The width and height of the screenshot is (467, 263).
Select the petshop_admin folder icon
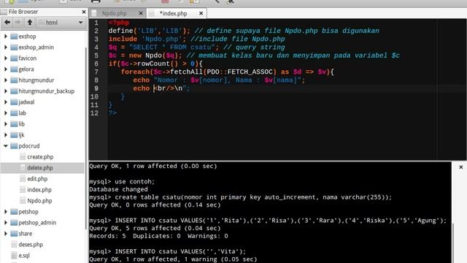point(14,223)
